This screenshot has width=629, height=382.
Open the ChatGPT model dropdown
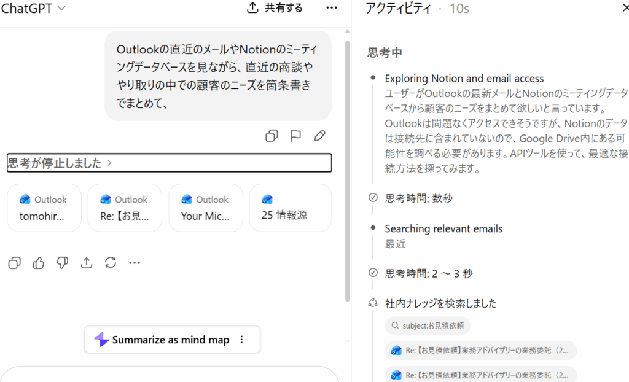(34, 9)
